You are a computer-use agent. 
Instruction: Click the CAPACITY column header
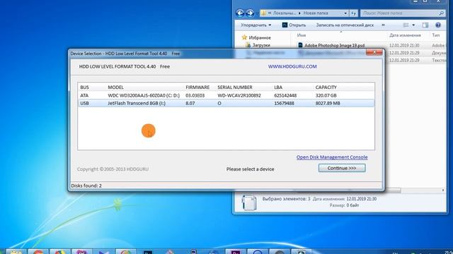coord(326,87)
